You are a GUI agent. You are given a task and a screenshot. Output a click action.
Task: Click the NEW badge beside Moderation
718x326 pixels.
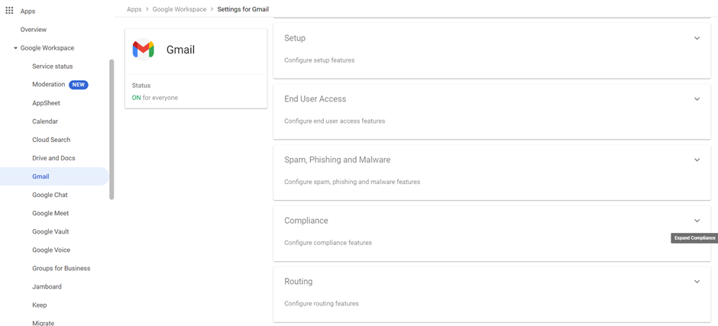click(x=79, y=85)
